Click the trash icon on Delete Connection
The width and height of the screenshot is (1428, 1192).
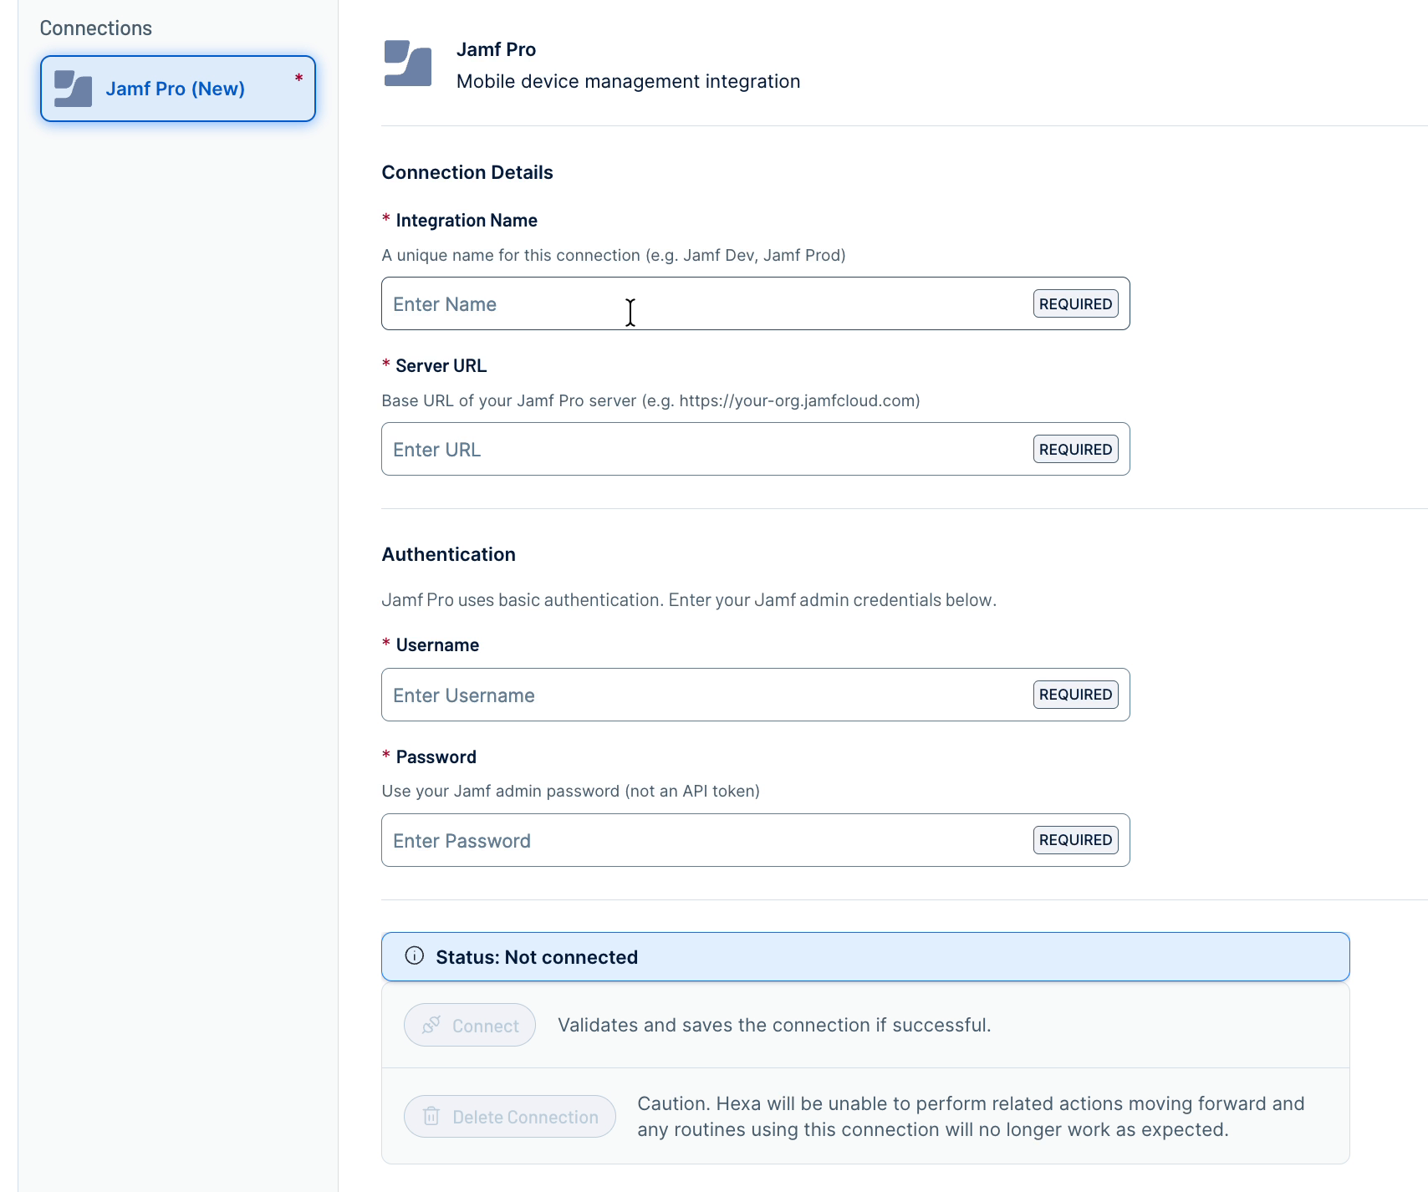click(x=431, y=1117)
